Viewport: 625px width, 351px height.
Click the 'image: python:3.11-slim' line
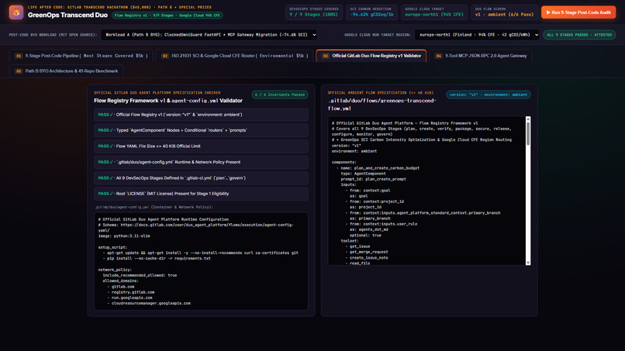pyautogui.click(x=124, y=236)
